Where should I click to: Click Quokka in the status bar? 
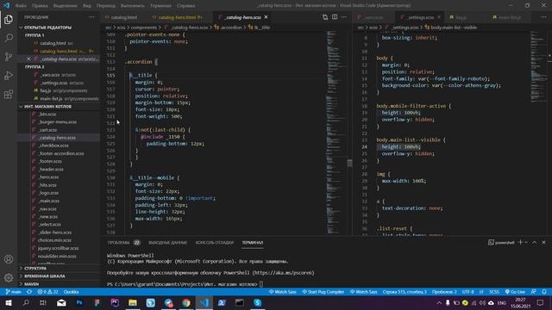tap(71, 292)
